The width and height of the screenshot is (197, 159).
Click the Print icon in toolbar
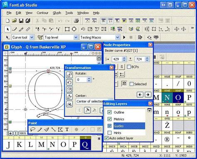click(76, 21)
